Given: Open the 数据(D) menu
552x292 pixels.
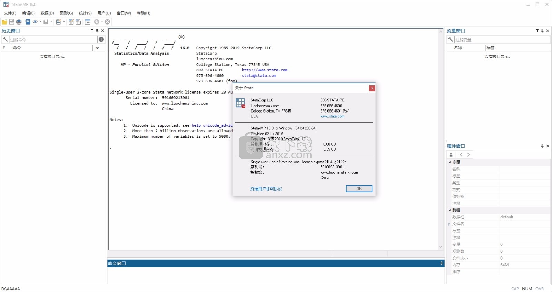Looking at the screenshot, I should coord(47,13).
